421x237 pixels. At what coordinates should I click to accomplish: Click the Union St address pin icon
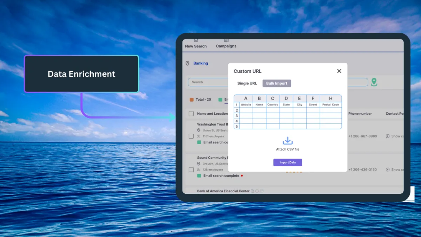pyautogui.click(x=199, y=130)
